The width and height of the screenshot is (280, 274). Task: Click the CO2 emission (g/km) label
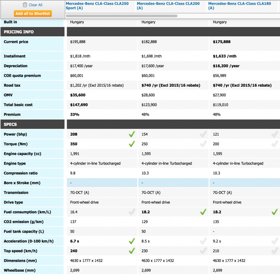click(24, 222)
